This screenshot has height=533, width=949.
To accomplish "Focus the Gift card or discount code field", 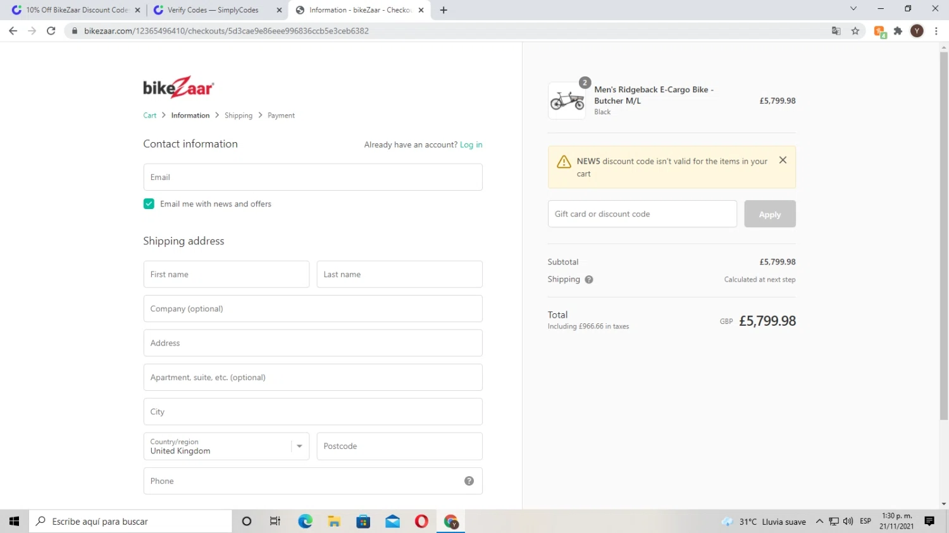I will click(x=642, y=214).
